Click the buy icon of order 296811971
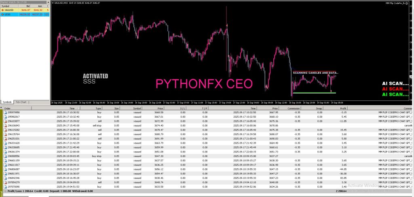The height and width of the screenshot is (197, 414). (x=5, y=174)
